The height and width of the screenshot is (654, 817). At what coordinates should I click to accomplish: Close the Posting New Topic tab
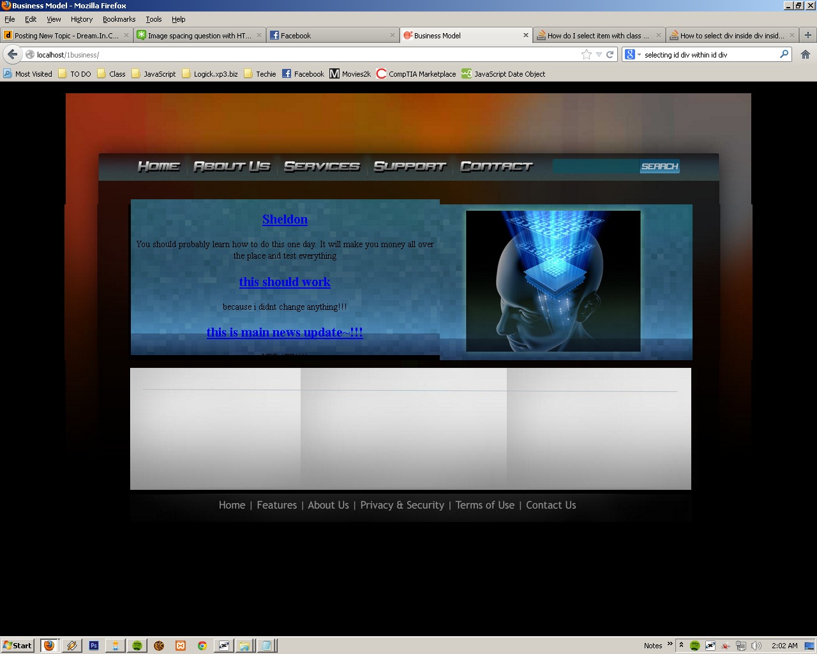126,35
